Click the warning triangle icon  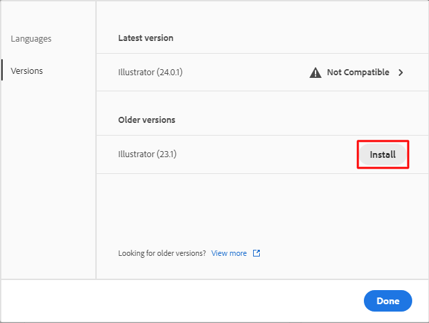tap(315, 73)
